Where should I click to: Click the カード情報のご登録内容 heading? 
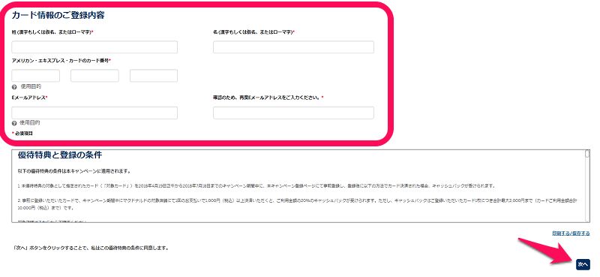tap(58, 15)
